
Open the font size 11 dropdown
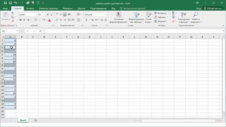point(44,14)
